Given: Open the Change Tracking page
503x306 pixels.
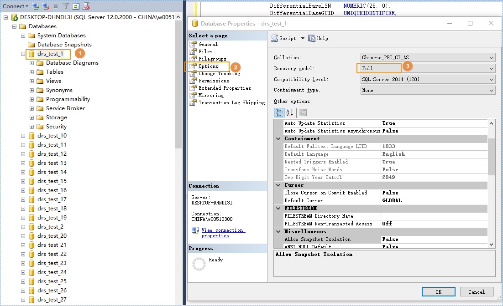Looking at the screenshot, I should pos(219,74).
